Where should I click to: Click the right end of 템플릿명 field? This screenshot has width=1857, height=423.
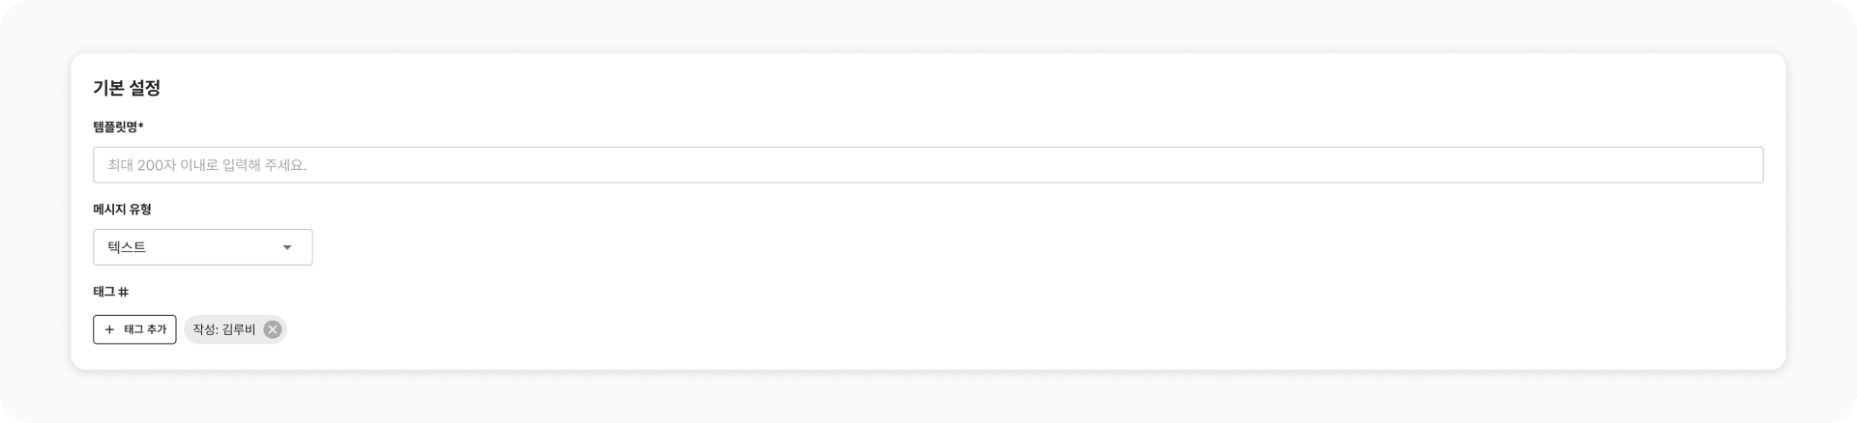[x=1741, y=165]
